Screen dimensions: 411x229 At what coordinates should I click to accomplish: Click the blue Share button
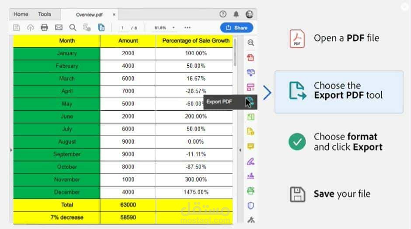(237, 28)
